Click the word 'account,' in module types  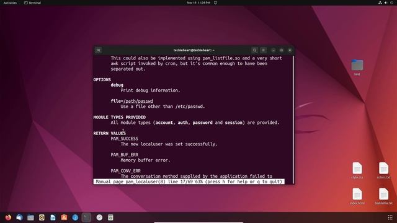[x=166, y=123]
